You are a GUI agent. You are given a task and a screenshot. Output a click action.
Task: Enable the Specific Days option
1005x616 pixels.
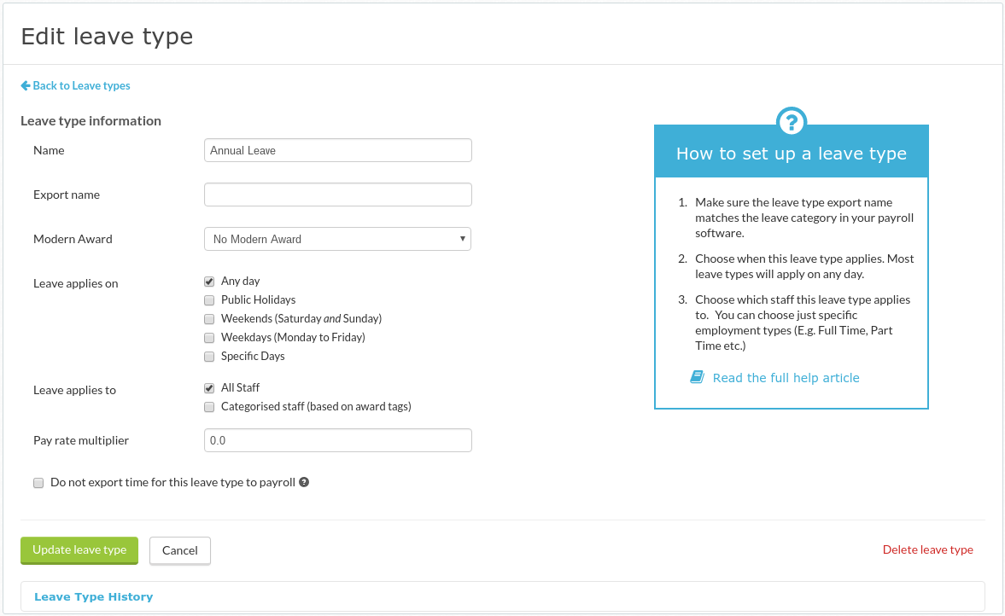209,356
